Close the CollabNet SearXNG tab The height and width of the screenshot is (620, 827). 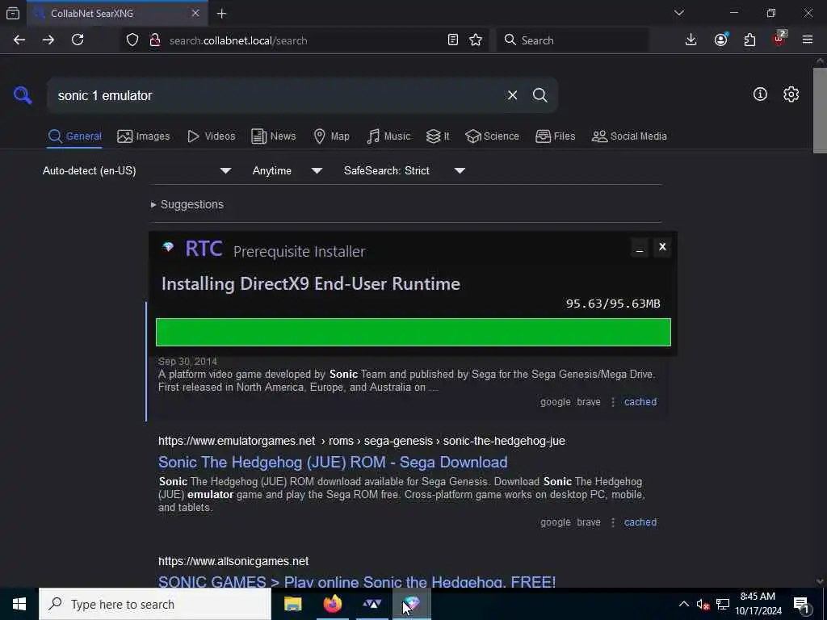click(195, 13)
